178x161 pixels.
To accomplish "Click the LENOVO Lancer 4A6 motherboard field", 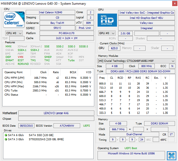I will click(56, 113).
